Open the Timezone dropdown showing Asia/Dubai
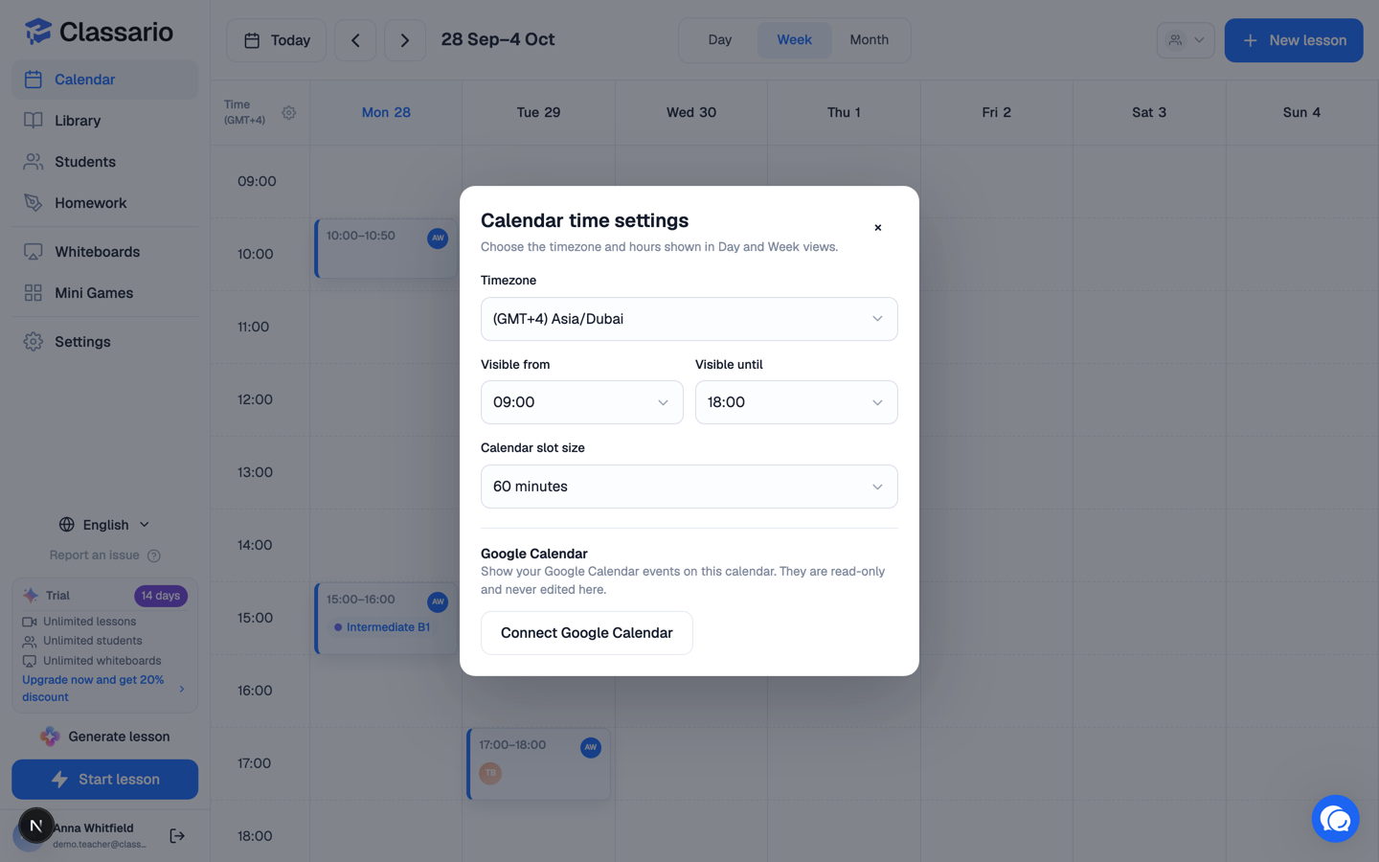The height and width of the screenshot is (862, 1379). click(689, 319)
